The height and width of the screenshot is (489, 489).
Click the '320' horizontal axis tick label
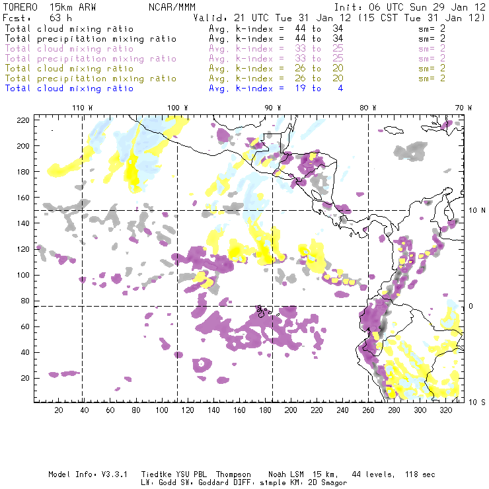tap(445, 410)
